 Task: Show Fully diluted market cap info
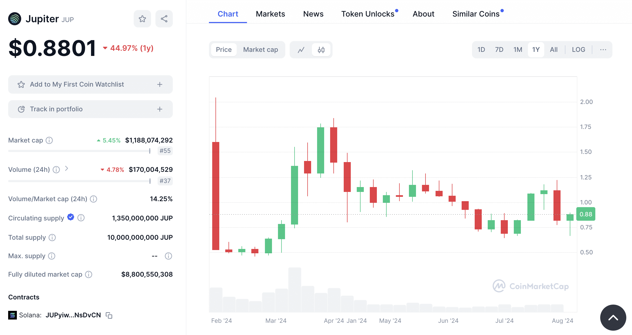pyautogui.click(x=89, y=274)
